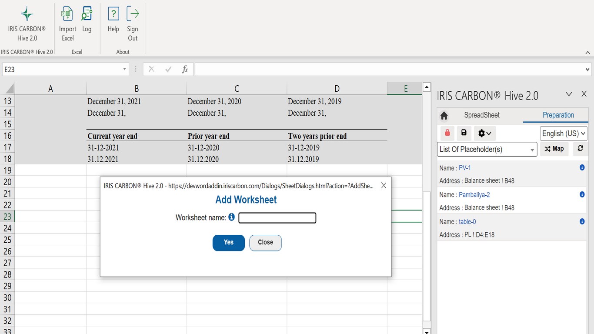Click the insert function fx icon
594x334 pixels.
click(185, 69)
